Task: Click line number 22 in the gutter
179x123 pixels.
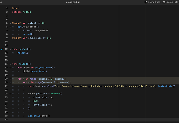Action: pyautogui.click(x=6, y=86)
